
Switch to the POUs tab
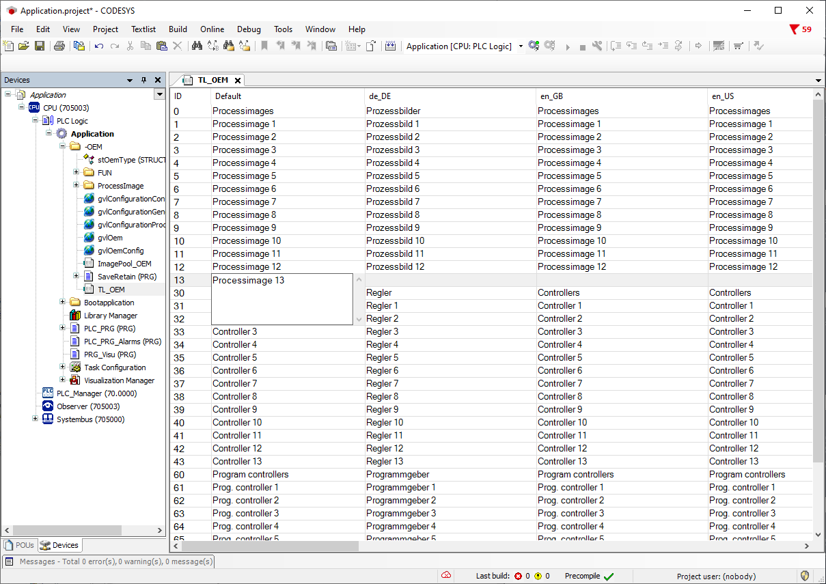19,545
